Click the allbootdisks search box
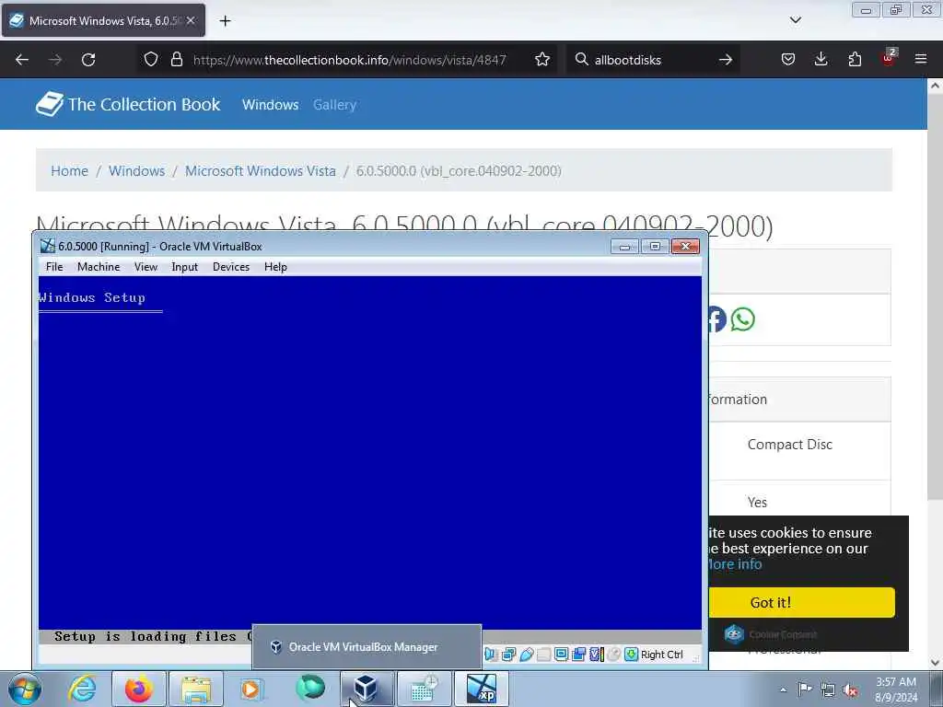 (x=653, y=60)
